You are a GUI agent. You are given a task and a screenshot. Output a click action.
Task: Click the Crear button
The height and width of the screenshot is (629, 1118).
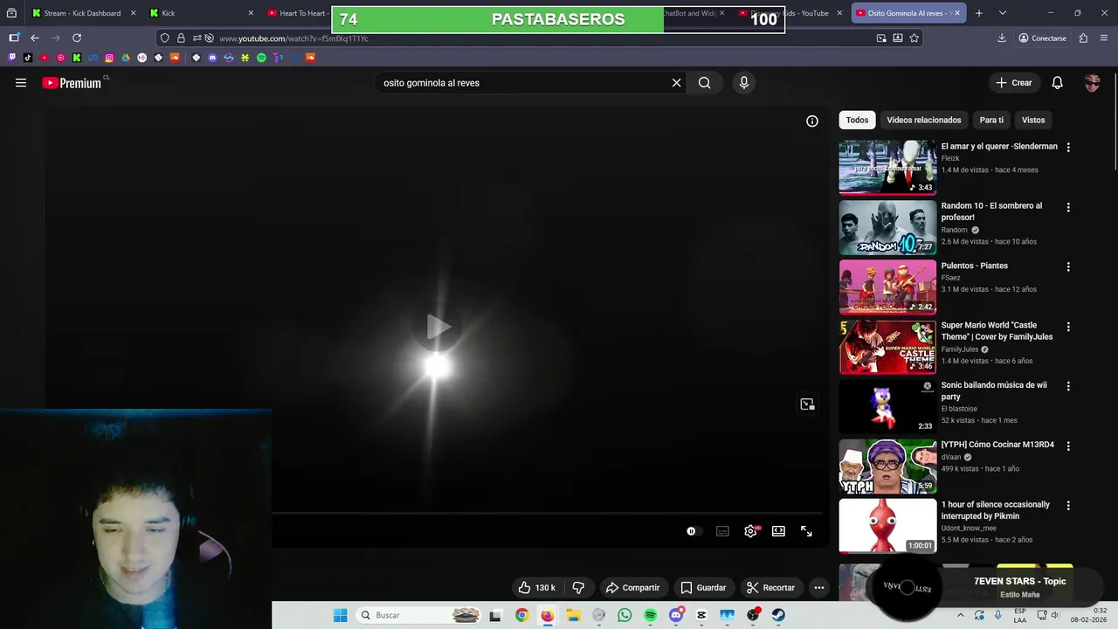pyautogui.click(x=1014, y=83)
